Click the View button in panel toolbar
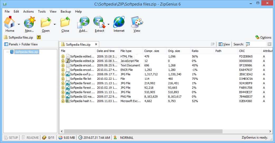This screenshot has width=275, height=143. (224, 44)
